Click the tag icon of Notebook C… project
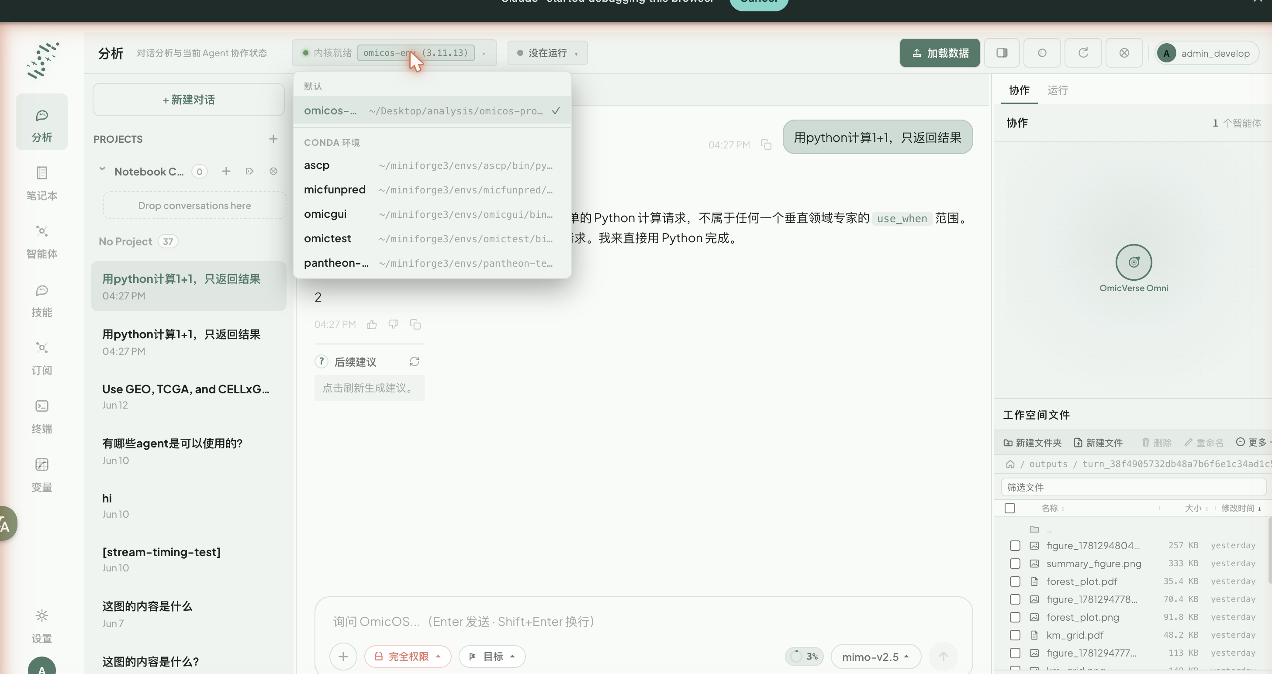The width and height of the screenshot is (1272, 674). [x=249, y=171]
